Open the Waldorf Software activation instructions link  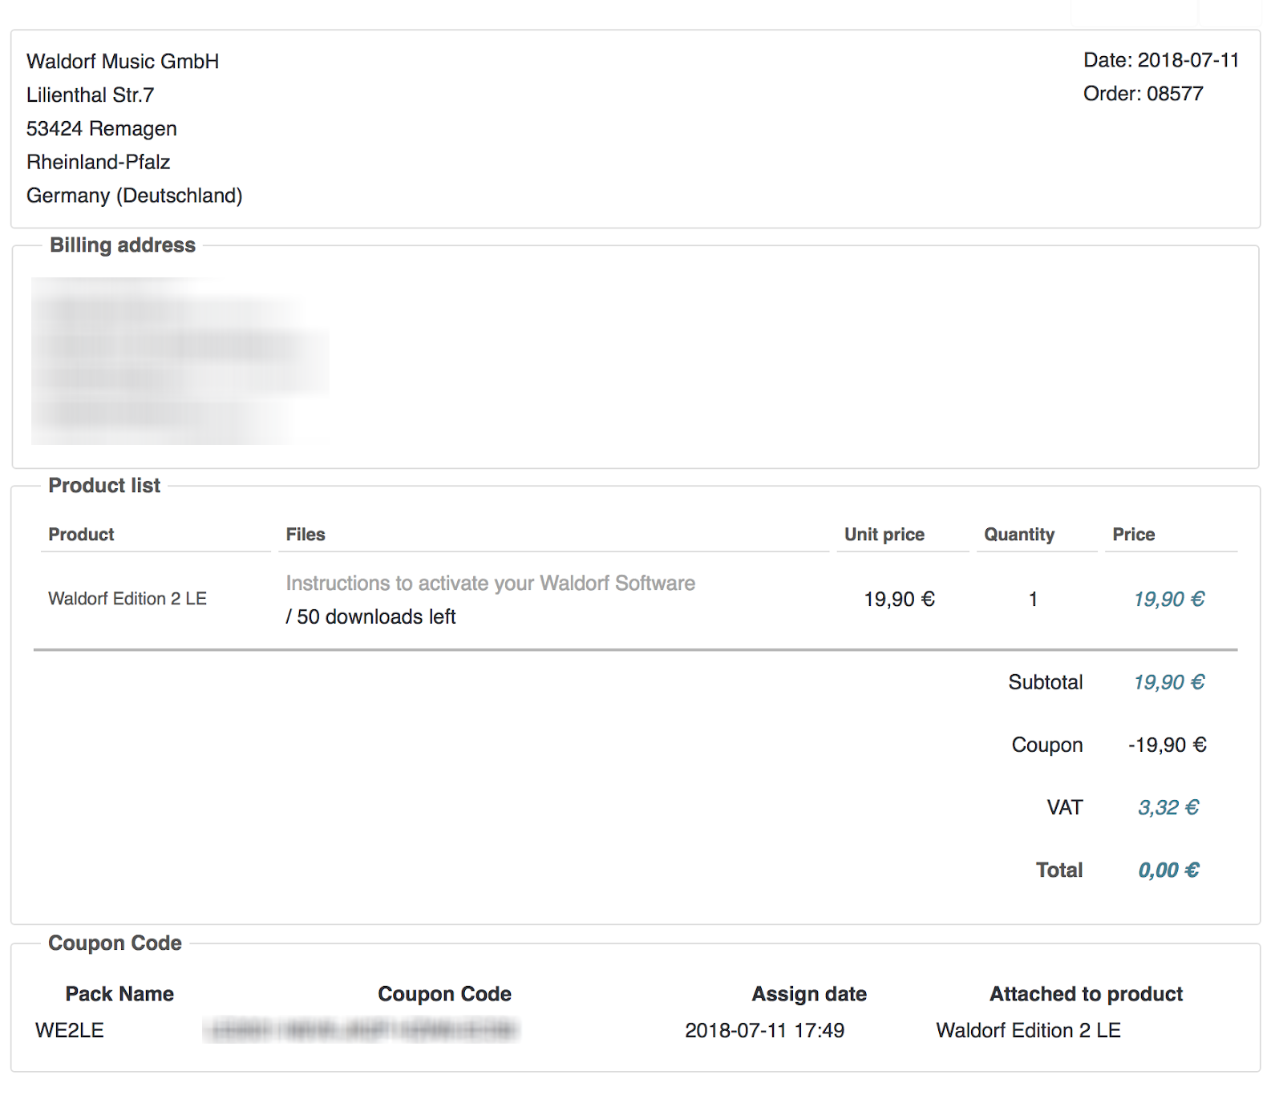[490, 583]
